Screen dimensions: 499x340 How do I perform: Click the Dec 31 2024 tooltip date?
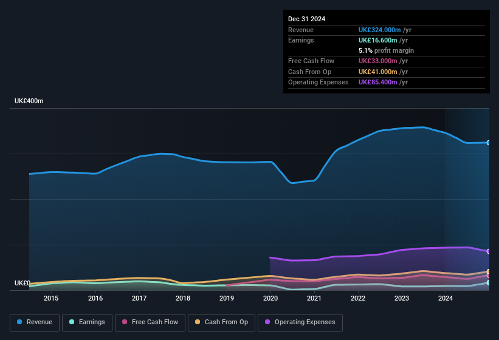pyautogui.click(x=306, y=19)
